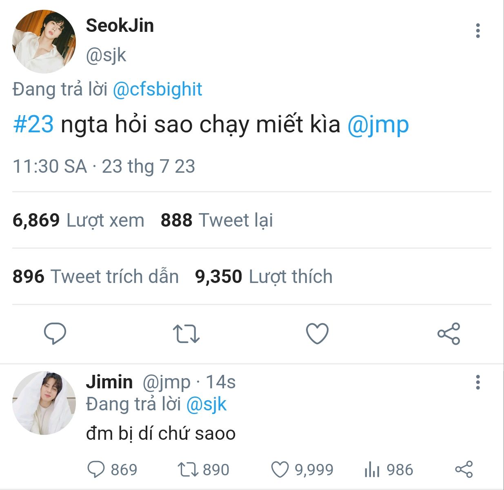View the 888 Tweet lại list
This screenshot has width=504, height=490.
(216, 220)
